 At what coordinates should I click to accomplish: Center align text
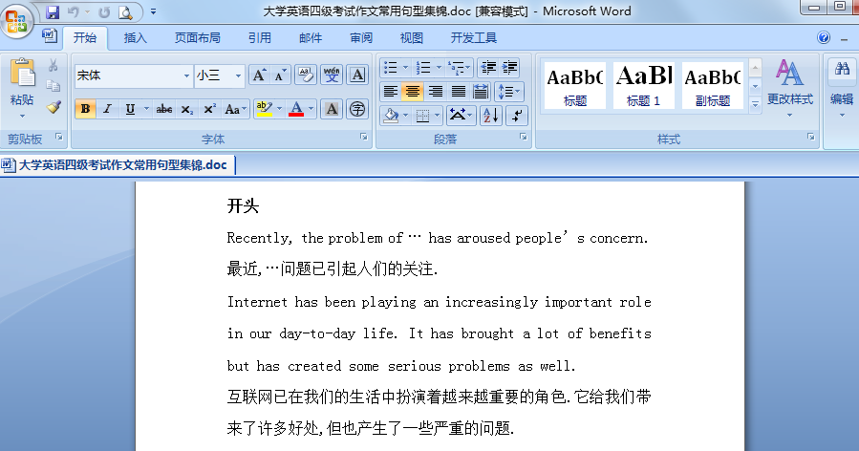(413, 92)
